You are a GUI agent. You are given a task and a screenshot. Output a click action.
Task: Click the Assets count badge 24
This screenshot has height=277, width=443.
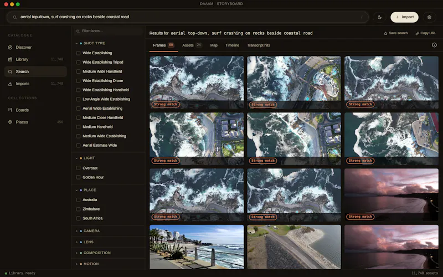[x=199, y=45]
